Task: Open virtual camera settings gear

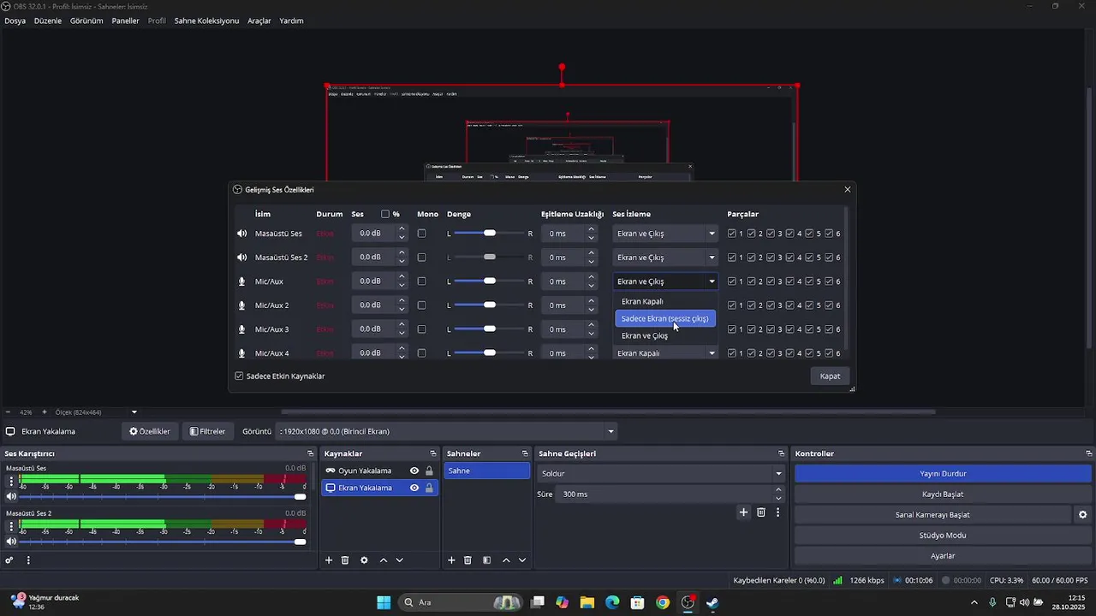Action: click(x=1082, y=514)
